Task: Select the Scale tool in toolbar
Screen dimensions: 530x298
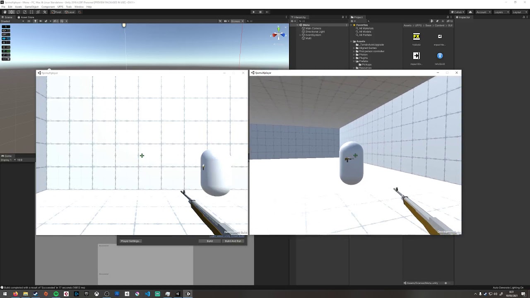Action: click(25, 12)
